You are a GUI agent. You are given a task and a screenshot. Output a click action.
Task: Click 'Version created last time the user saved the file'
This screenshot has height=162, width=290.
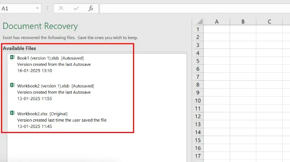coord(62,120)
